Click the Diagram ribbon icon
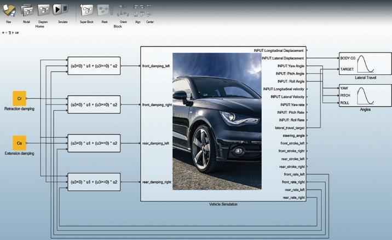392x240 pixels. click(43, 10)
